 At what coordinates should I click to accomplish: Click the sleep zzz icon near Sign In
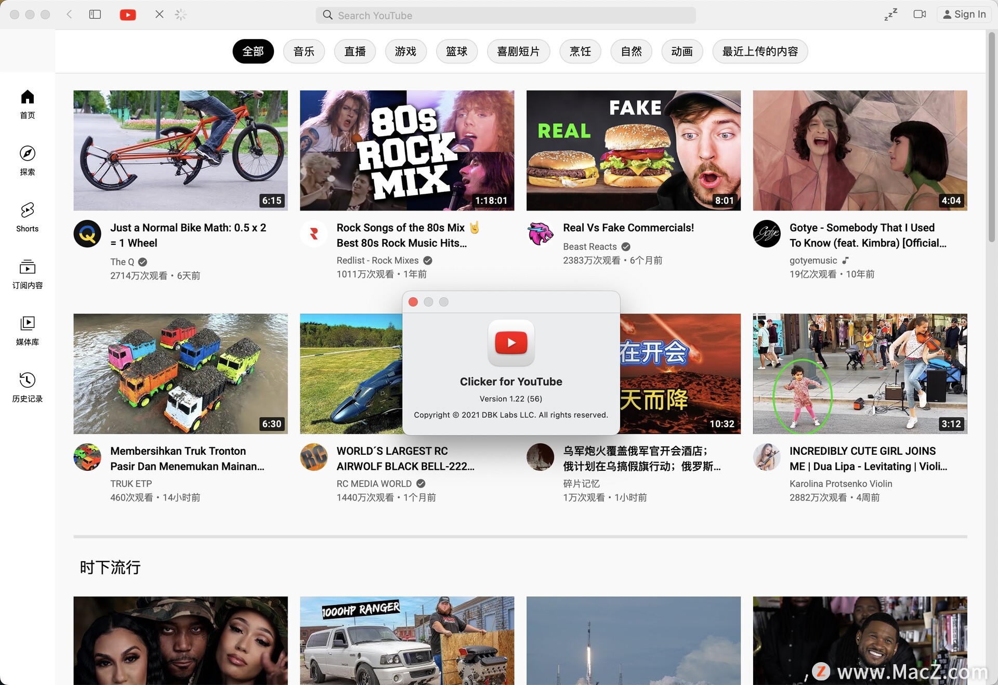click(890, 15)
